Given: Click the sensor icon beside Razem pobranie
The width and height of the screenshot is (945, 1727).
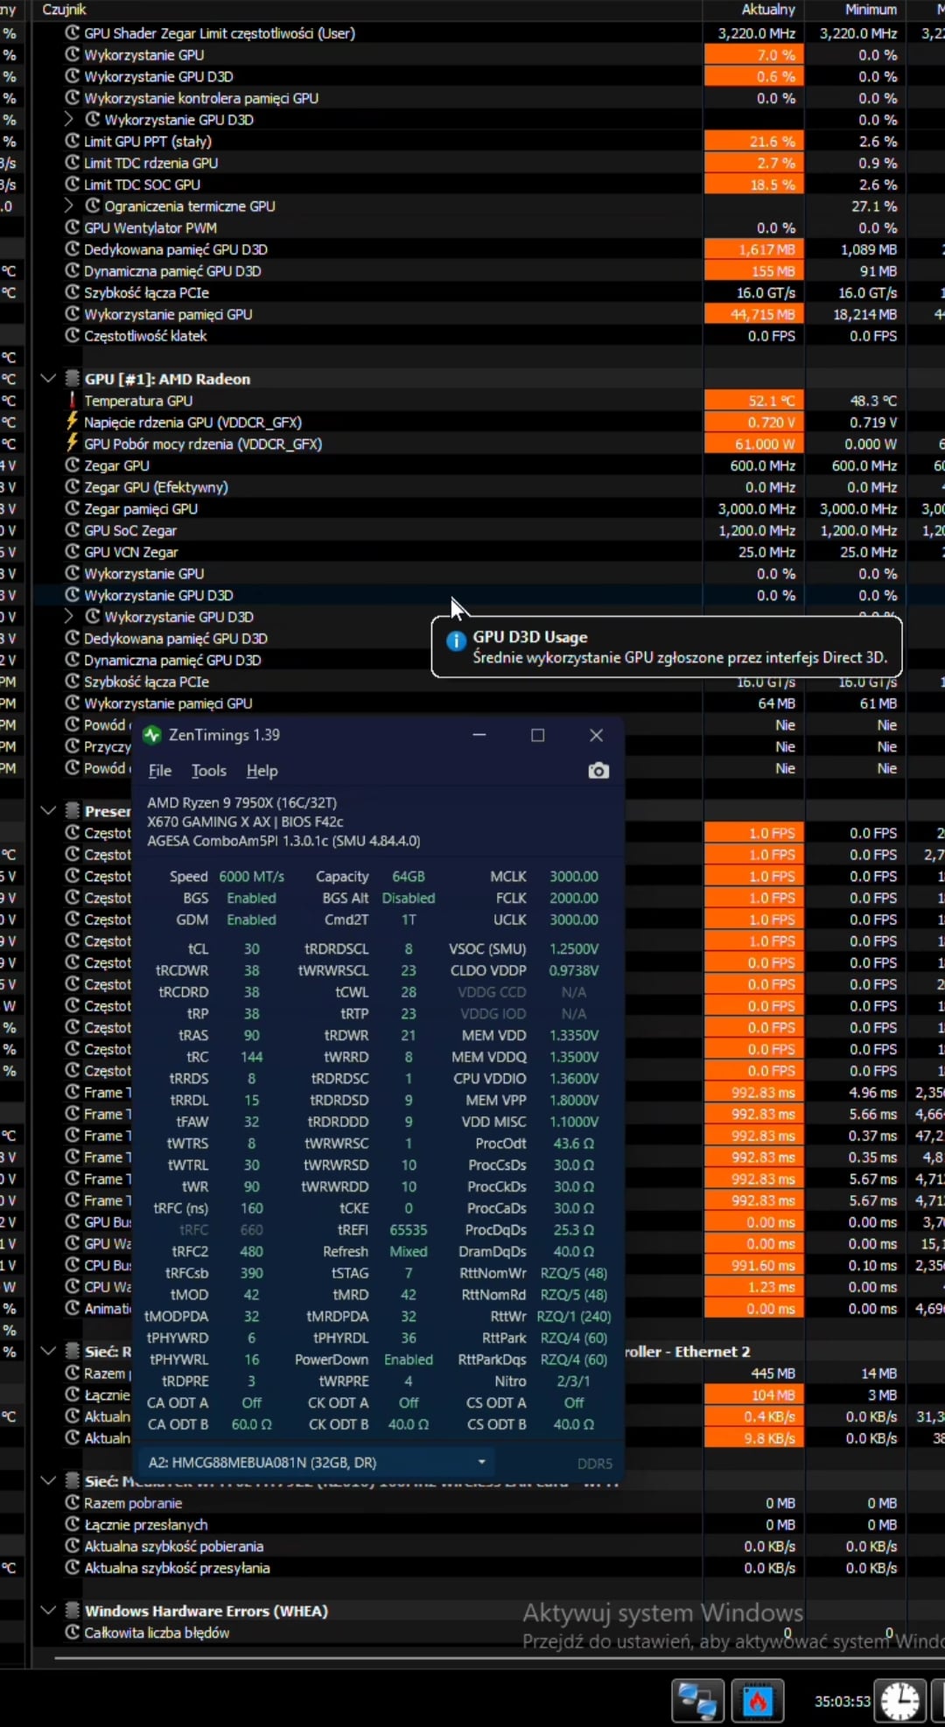Looking at the screenshot, I should point(73,1503).
